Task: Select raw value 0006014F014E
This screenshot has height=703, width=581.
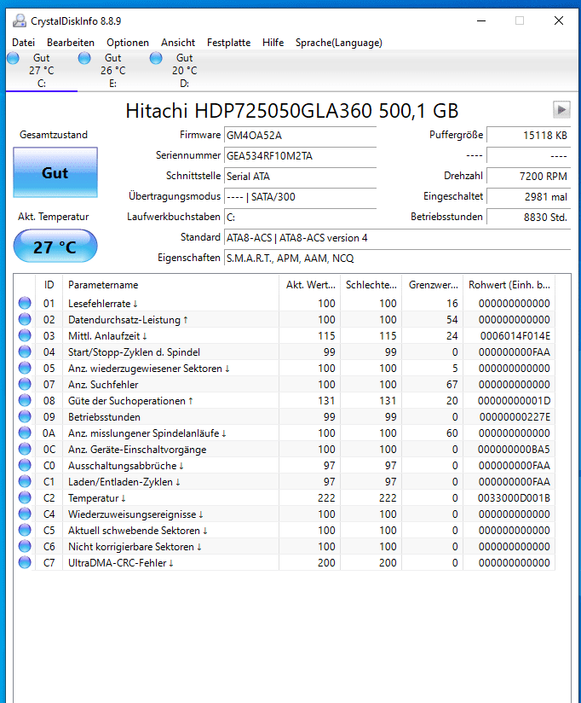Action: [515, 336]
